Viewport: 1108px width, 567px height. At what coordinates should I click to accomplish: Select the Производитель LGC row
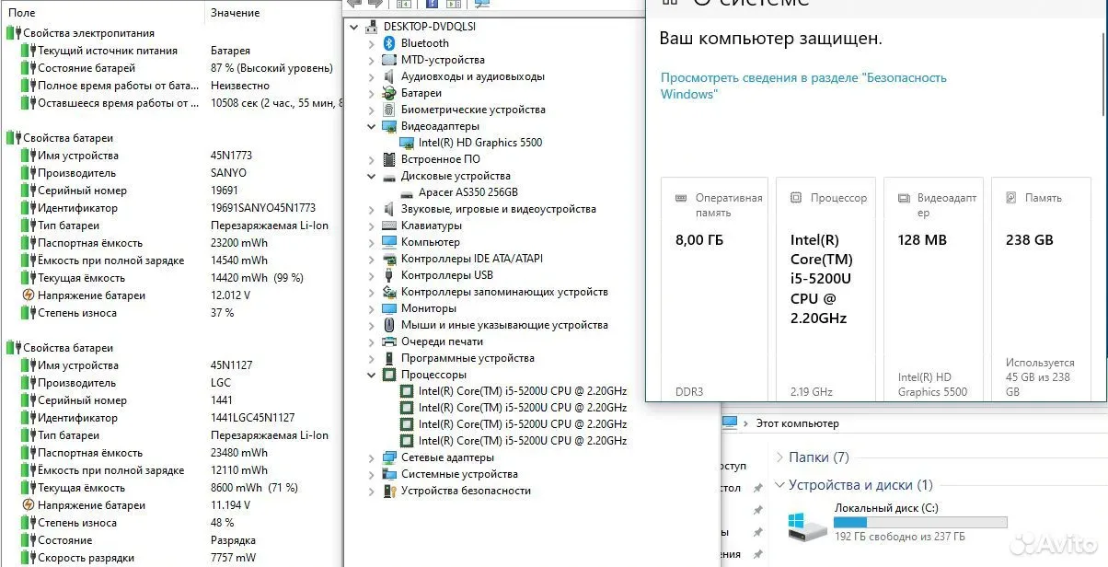[x=173, y=383]
